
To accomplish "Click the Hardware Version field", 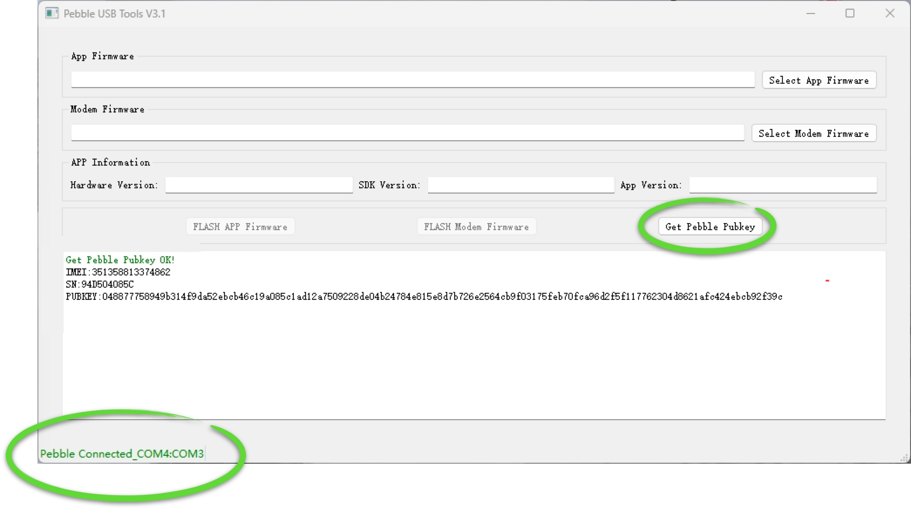I will 259,185.
